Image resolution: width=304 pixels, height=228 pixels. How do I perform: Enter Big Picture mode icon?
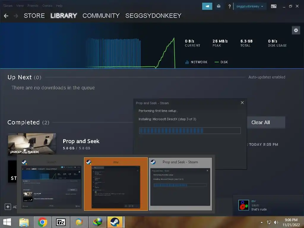tap(273, 6)
